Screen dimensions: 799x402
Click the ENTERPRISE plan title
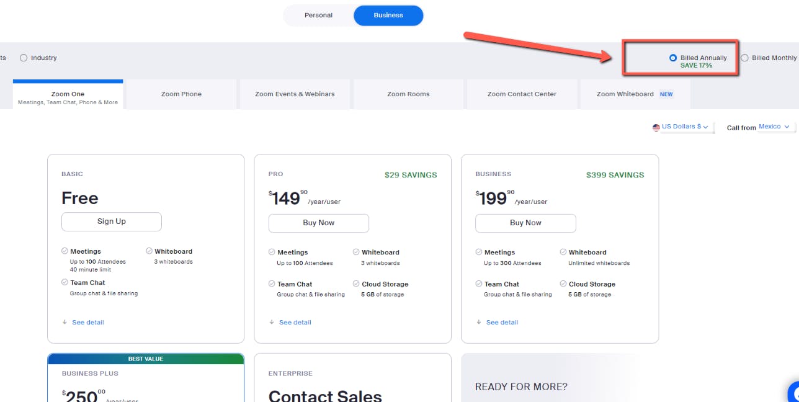click(x=290, y=373)
